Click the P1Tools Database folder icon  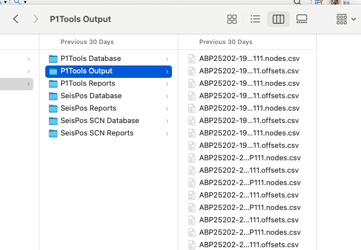pyautogui.click(x=54, y=59)
